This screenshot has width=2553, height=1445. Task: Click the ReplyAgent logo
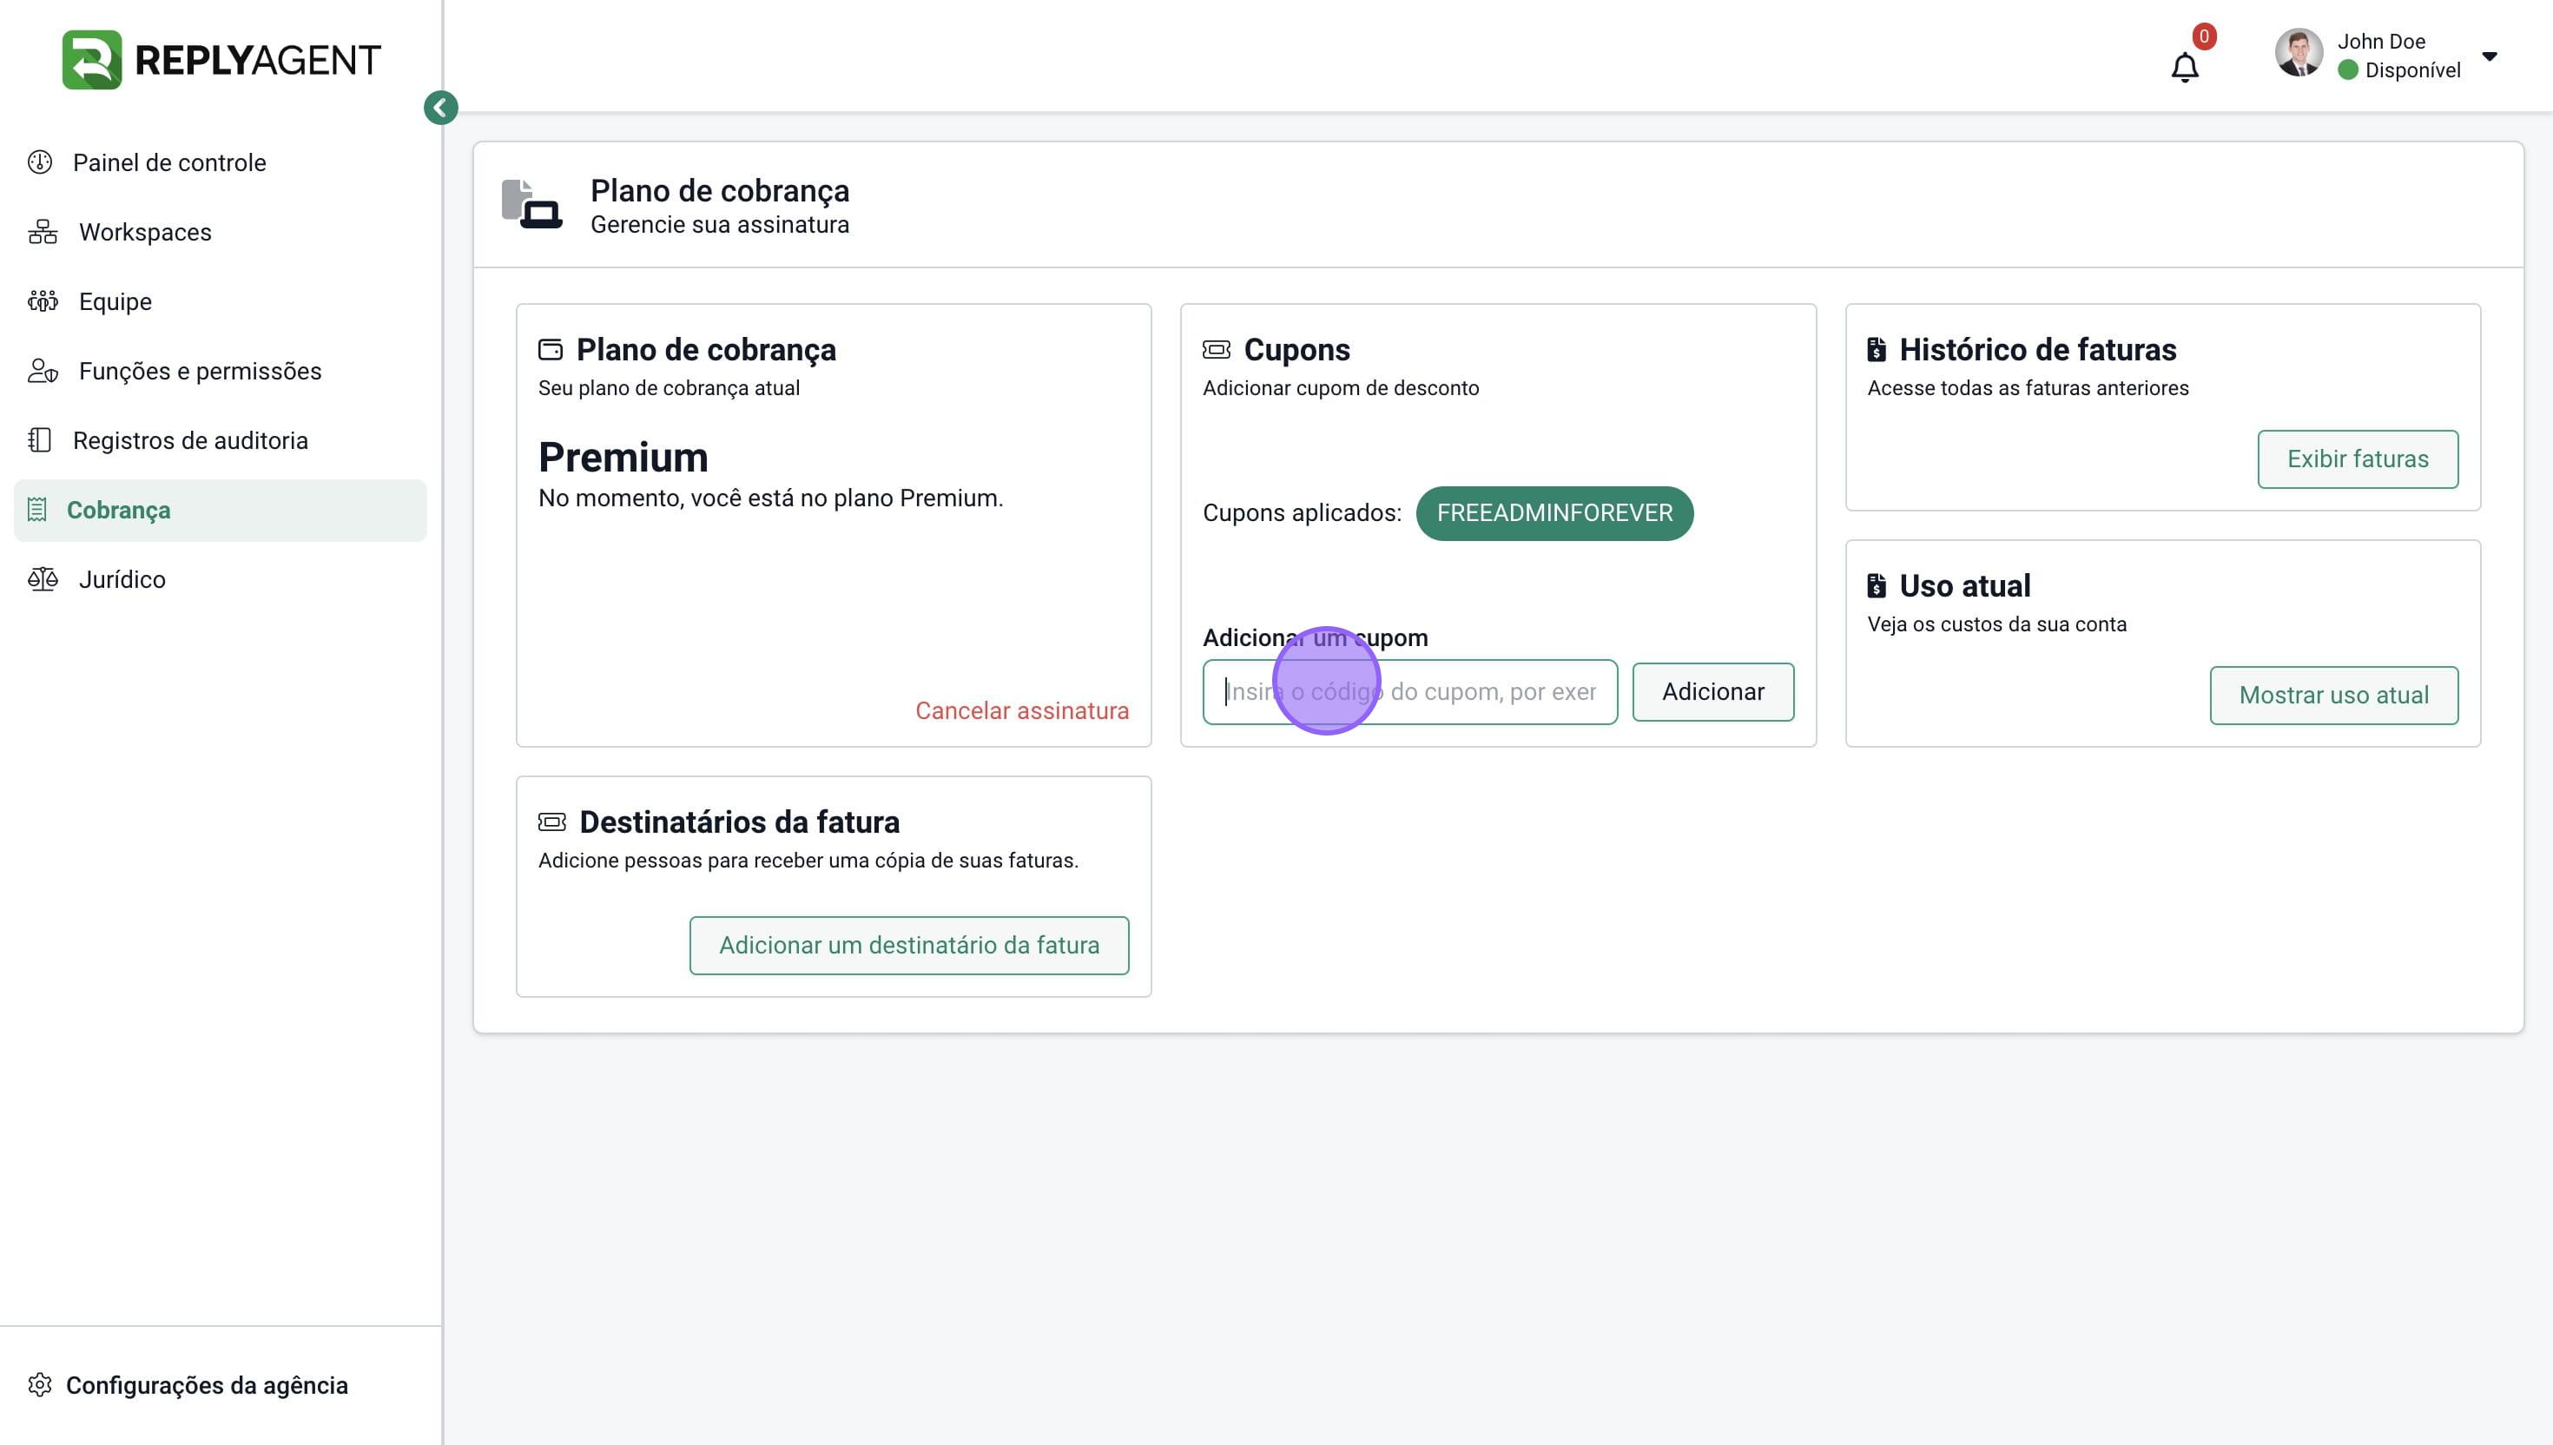pos(221,60)
